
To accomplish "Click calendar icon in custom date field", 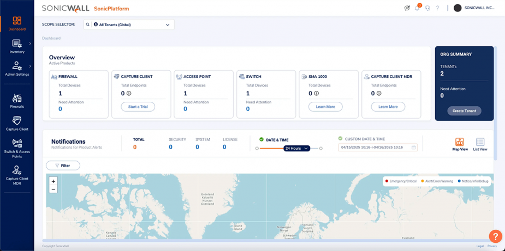I will point(413,148).
